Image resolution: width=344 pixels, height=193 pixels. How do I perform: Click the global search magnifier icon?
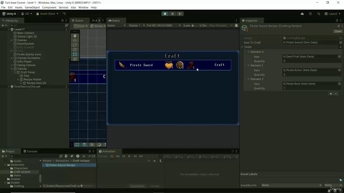coord(319,14)
